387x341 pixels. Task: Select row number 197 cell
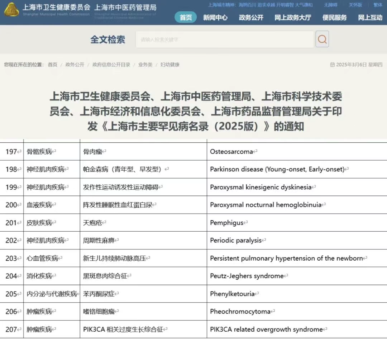11,152
